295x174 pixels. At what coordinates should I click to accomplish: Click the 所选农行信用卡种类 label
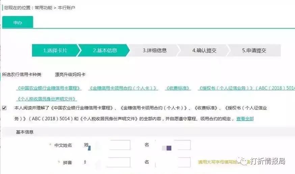click(22, 75)
